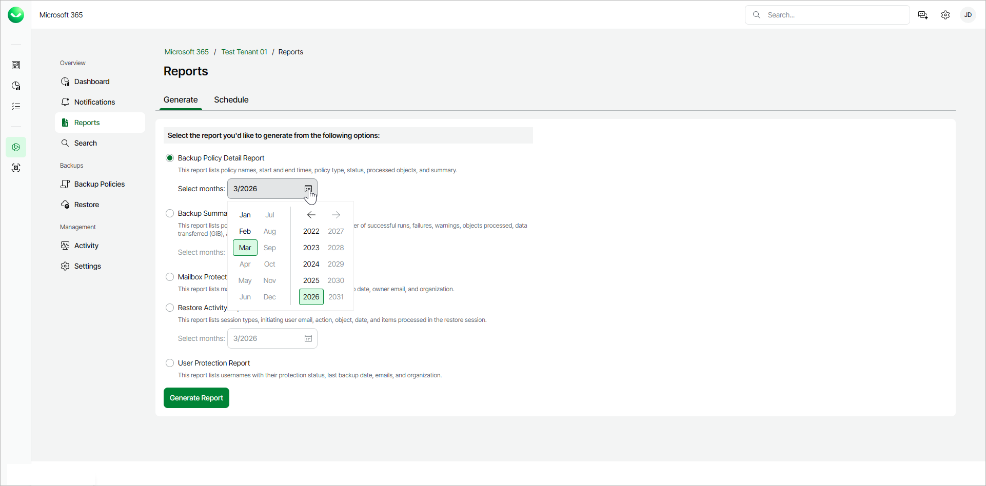Go to Backup Policies in sidebar
This screenshot has width=986, height=486.
coord(100,184)
